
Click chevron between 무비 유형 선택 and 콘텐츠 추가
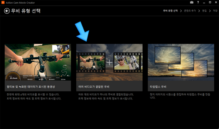coord(181,11)
